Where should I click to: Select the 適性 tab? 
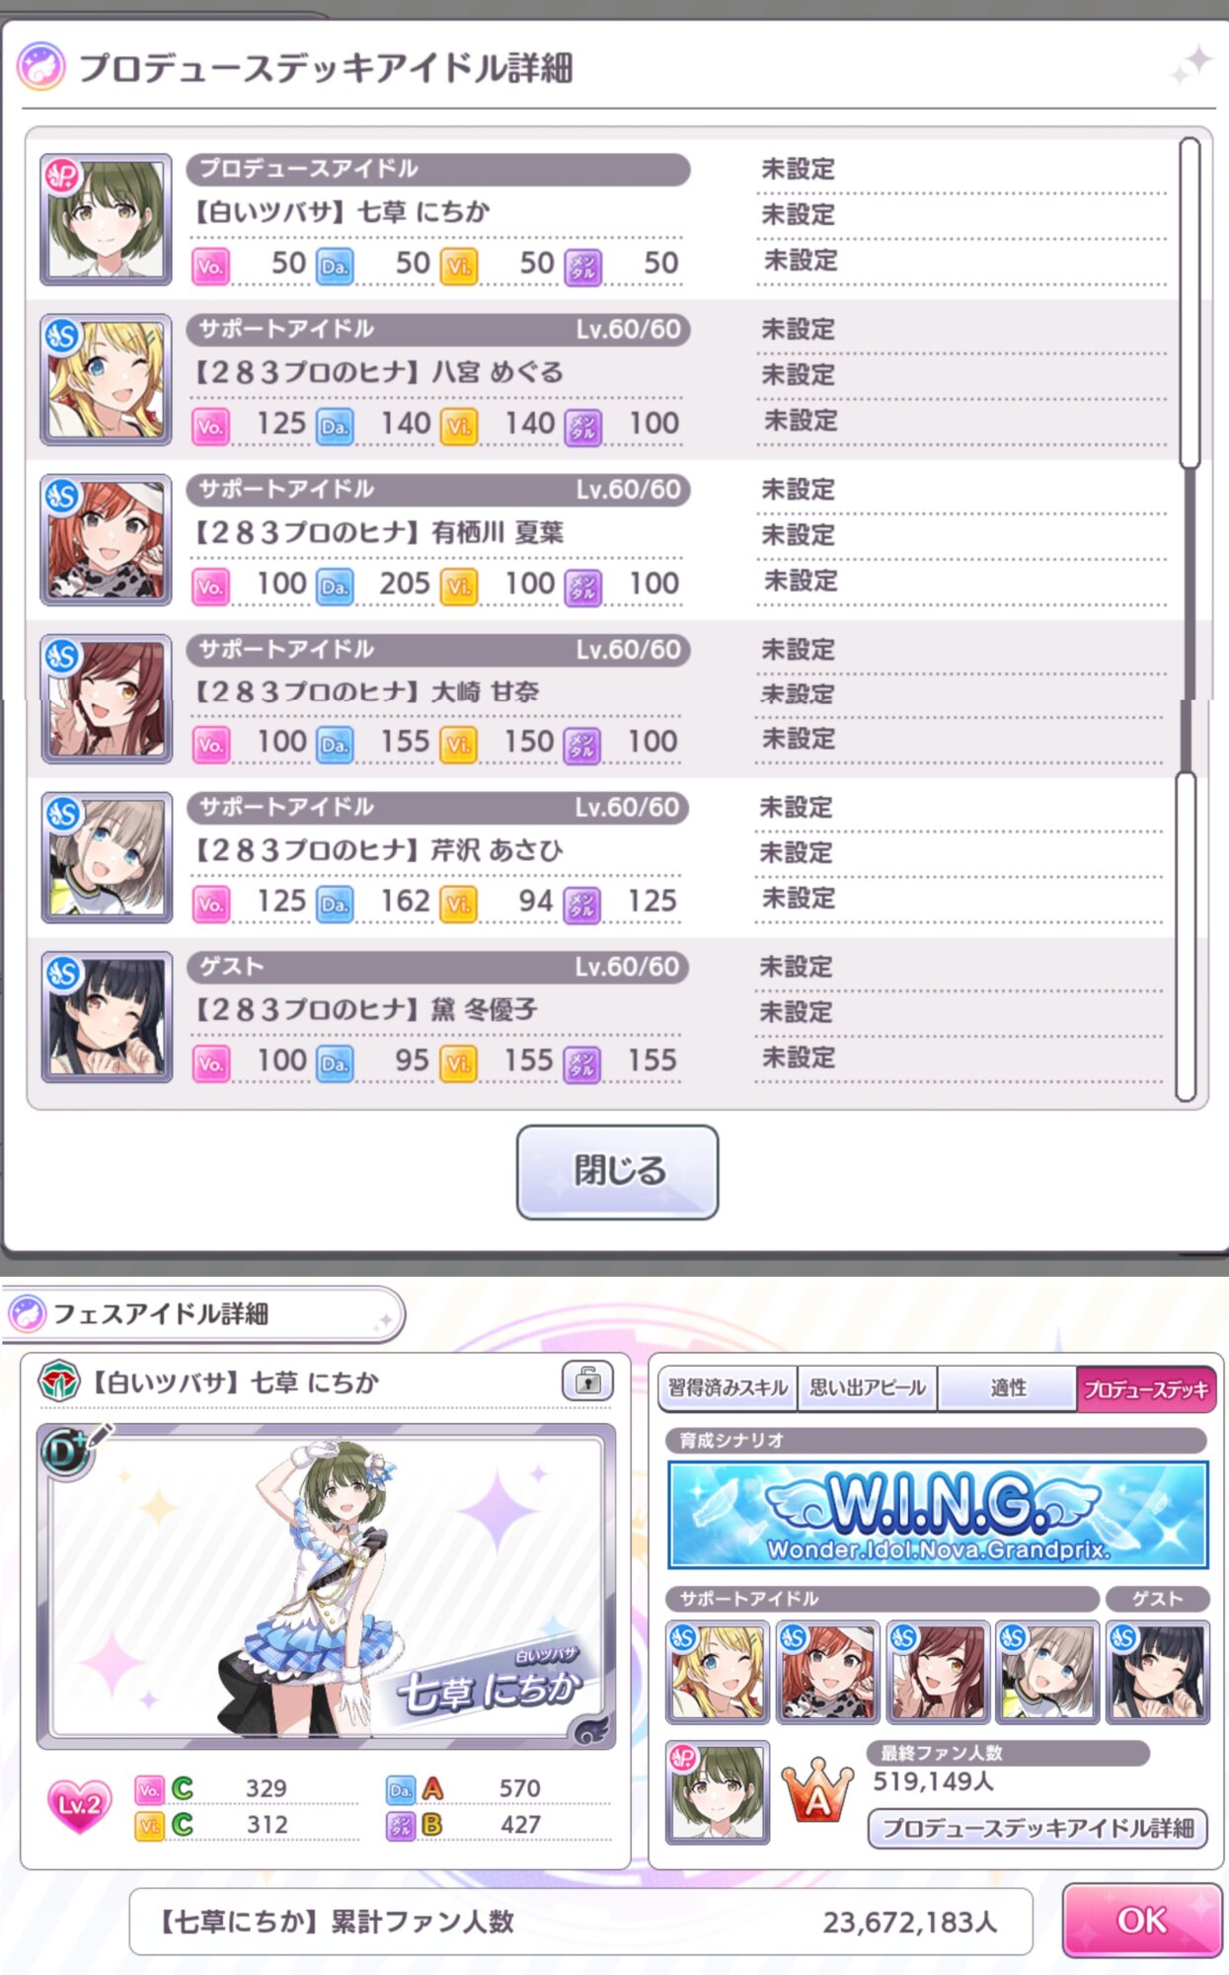pyautogui.click(x=1007, y=1388)
